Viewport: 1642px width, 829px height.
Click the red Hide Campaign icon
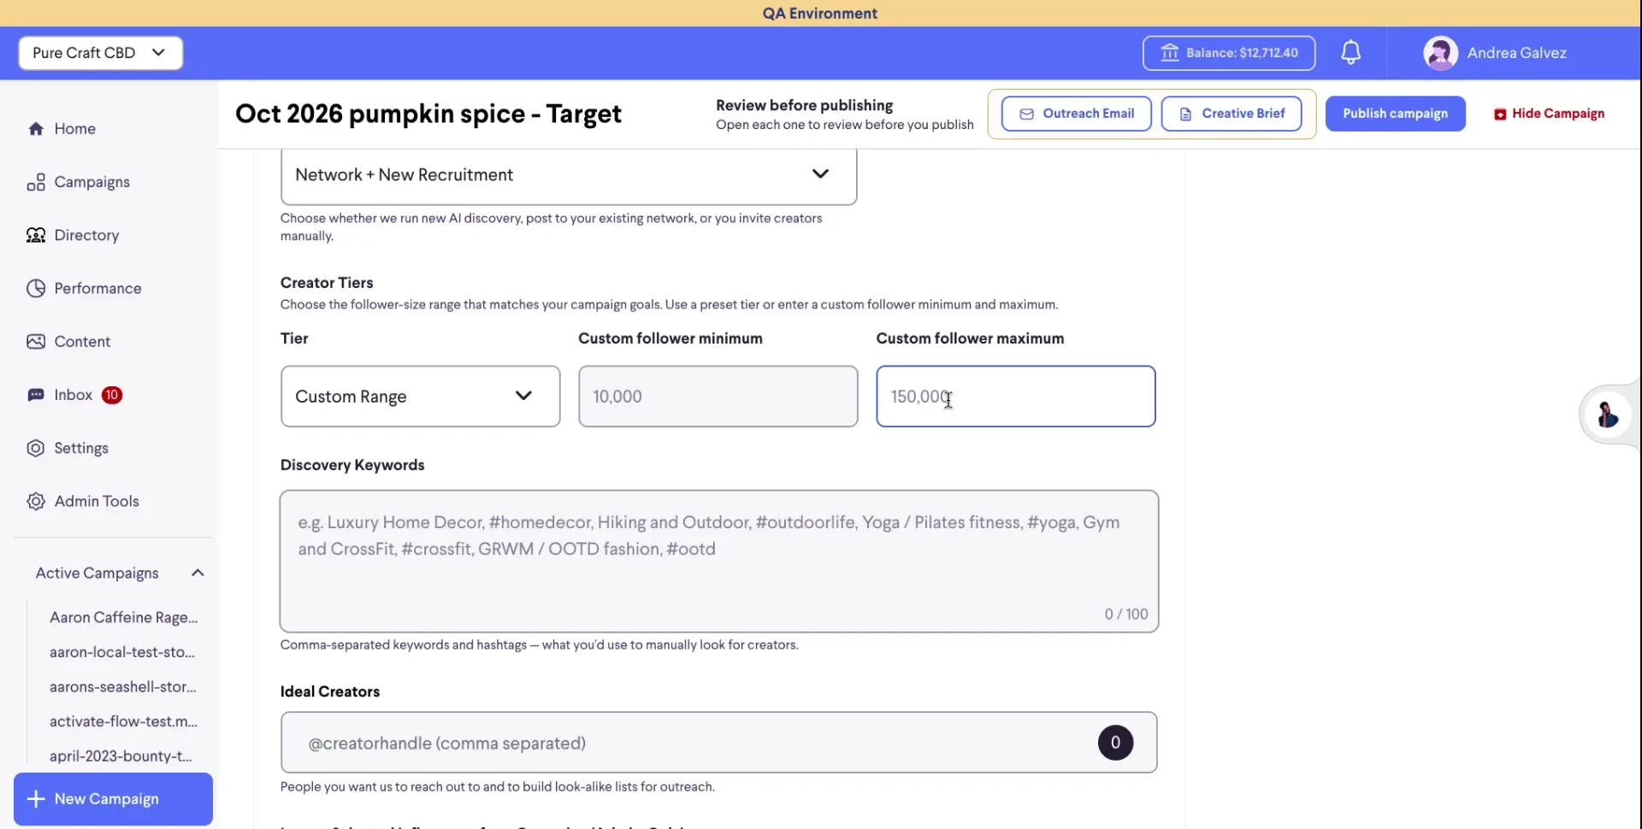click(x=1500, y=114)
